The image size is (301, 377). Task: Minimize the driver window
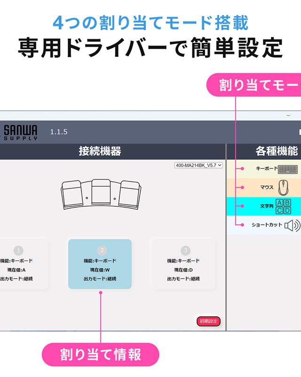[288, 115]
